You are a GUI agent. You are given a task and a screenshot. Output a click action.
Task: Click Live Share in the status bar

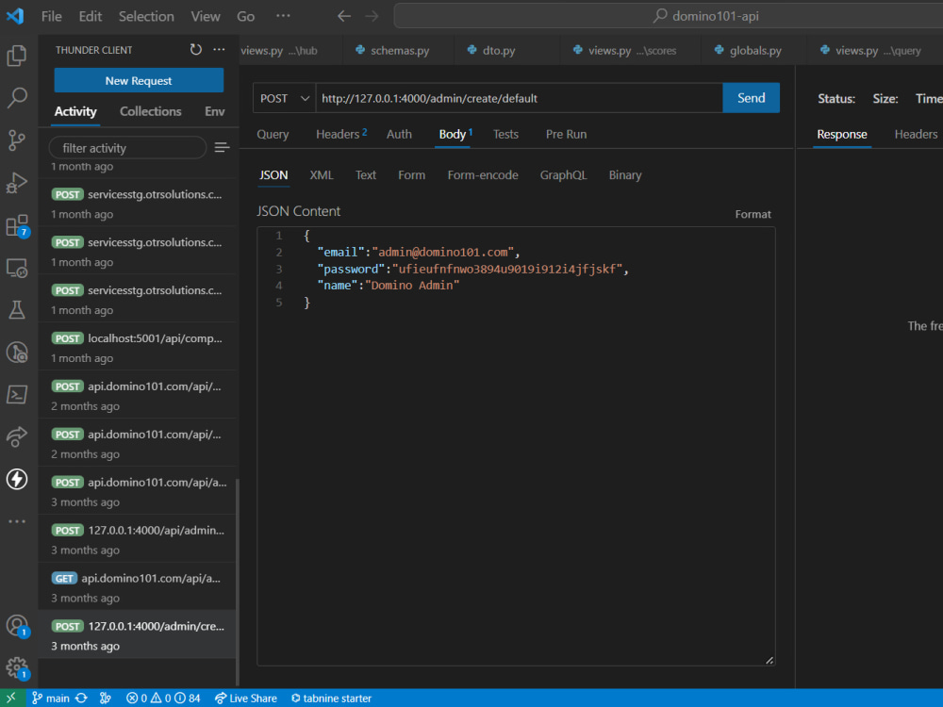[246, 698]
